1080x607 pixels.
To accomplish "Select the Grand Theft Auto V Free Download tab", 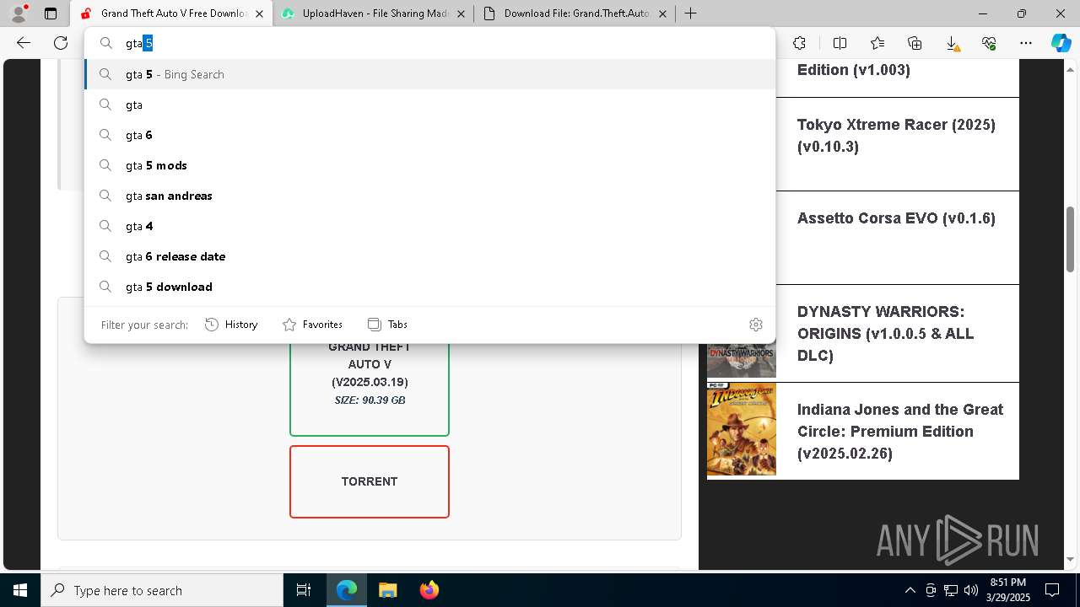I will 171,13.
